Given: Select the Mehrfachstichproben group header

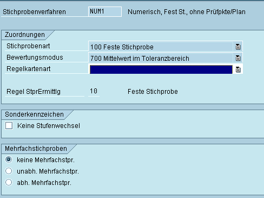Looking at the screenshot, I should 36,149.
